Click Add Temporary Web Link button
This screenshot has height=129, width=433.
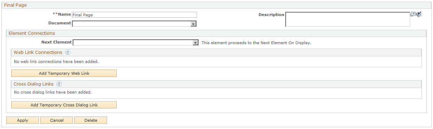coord(64,73)
